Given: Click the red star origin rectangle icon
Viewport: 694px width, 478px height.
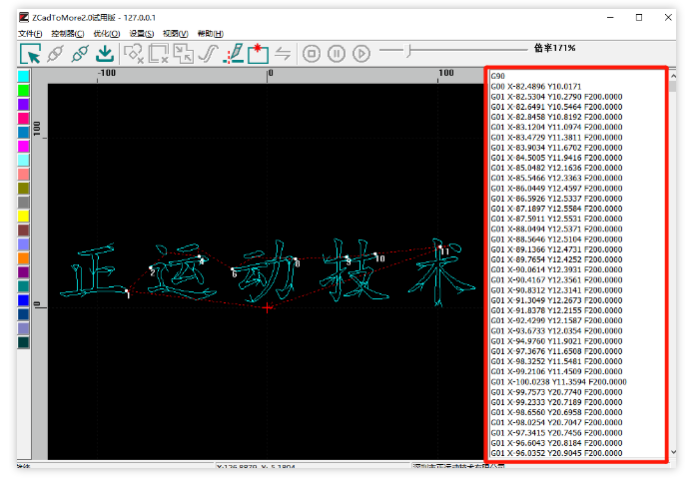Looking at the screenshot, I should [x=258, y=54].
